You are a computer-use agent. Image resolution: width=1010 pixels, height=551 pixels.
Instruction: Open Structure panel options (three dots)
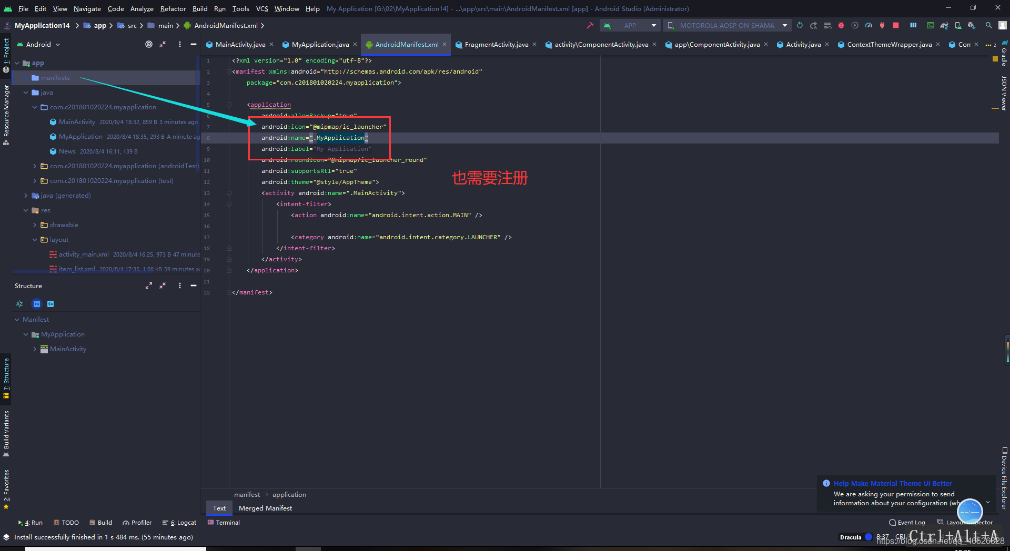(180, 285)
